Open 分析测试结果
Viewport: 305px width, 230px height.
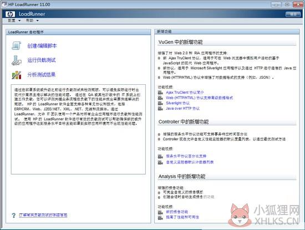click(42, 75)
